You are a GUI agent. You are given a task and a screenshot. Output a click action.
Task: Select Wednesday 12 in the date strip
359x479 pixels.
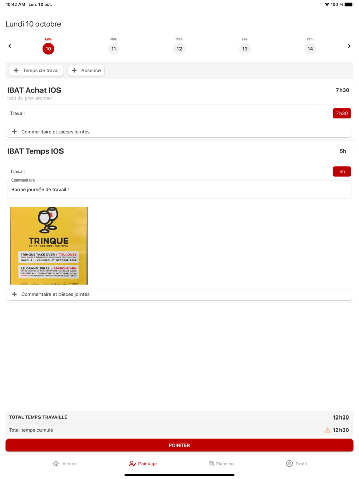tap(179, 49)
